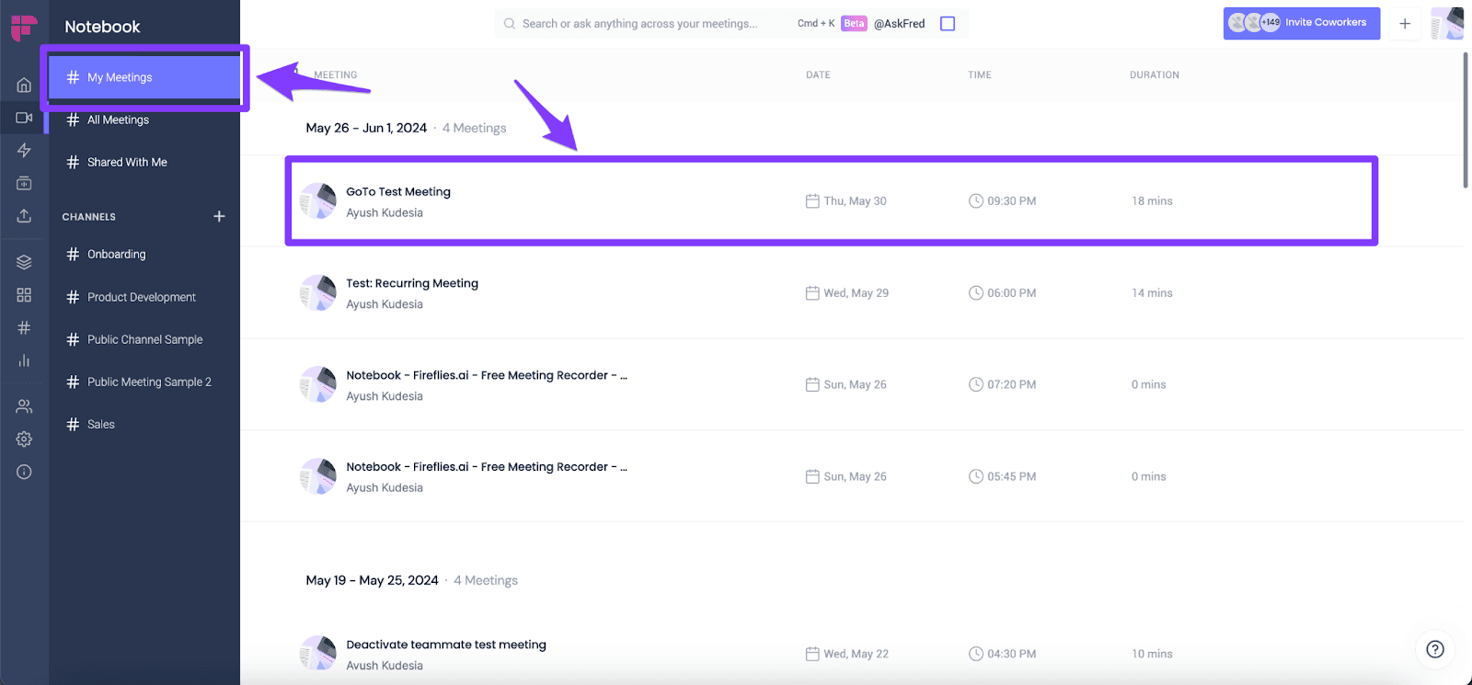The width and height of the screenshot is (1472, 685).
Task: Click clock icon beside 09:30 PM
Action: pos(976,200)
